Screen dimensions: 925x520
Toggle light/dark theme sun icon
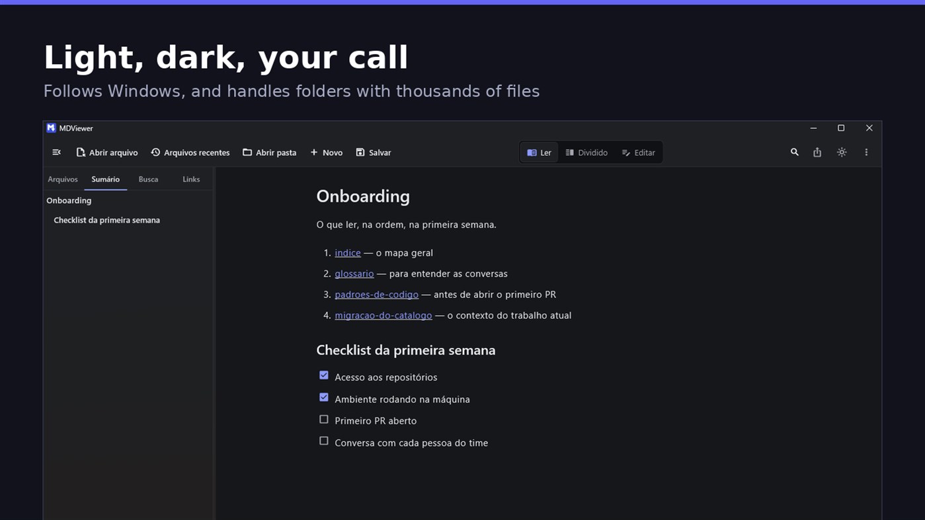[x=842, y=153]
